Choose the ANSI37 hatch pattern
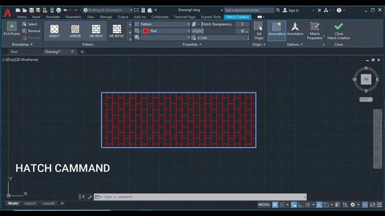This screenshot has width=385, height=216. click(54, 31)
